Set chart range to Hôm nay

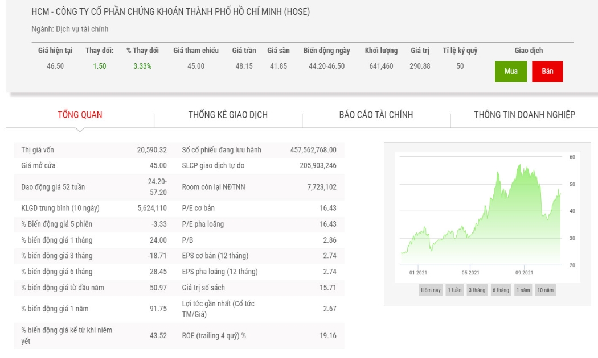[431, 290]
